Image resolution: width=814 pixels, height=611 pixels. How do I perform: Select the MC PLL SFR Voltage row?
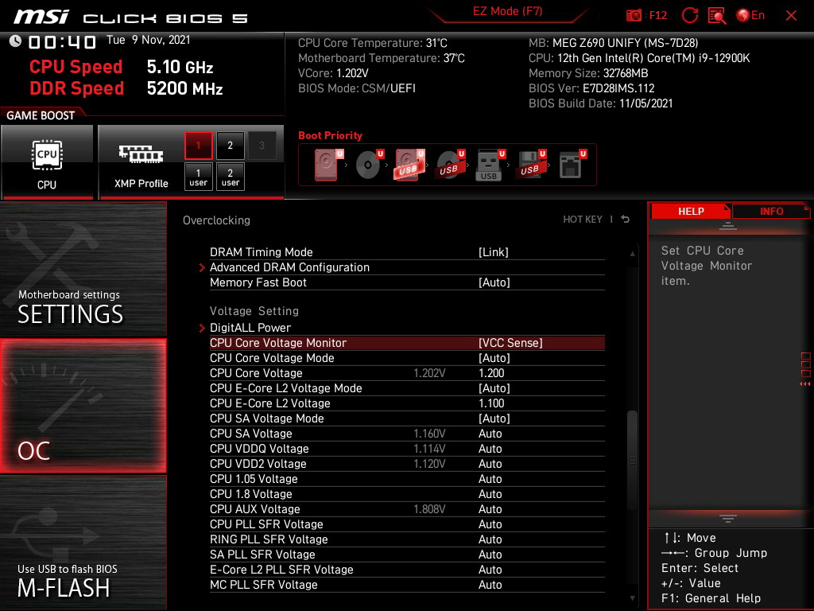tap(407, 585)
